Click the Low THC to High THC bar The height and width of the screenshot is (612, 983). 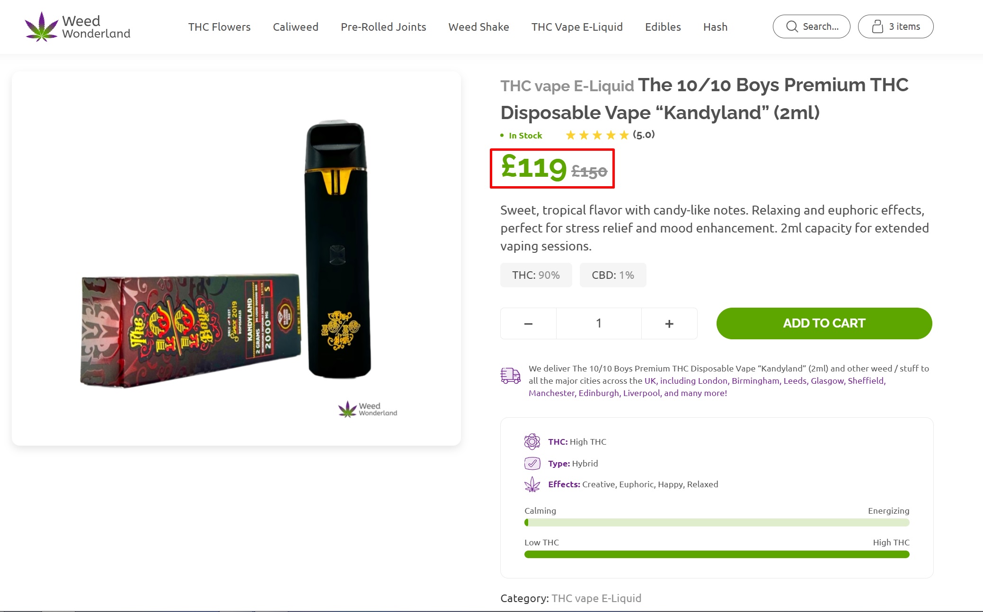coord(717,554)
